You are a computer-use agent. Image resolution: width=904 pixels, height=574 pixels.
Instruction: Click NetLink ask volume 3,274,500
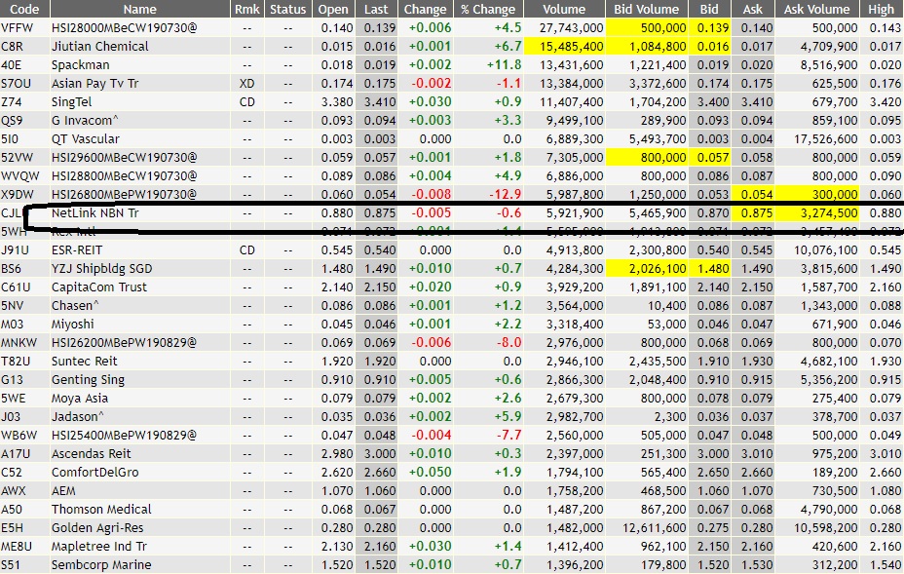click(828, 212)
